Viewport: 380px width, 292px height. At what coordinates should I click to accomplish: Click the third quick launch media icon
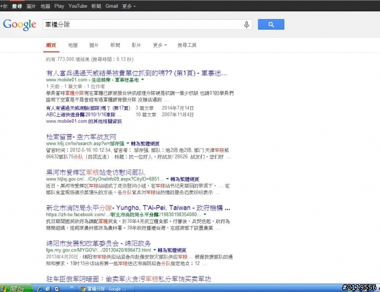[x=57, y=288]
